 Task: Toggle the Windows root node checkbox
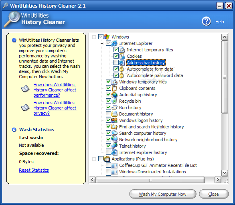tap(101, 37)
